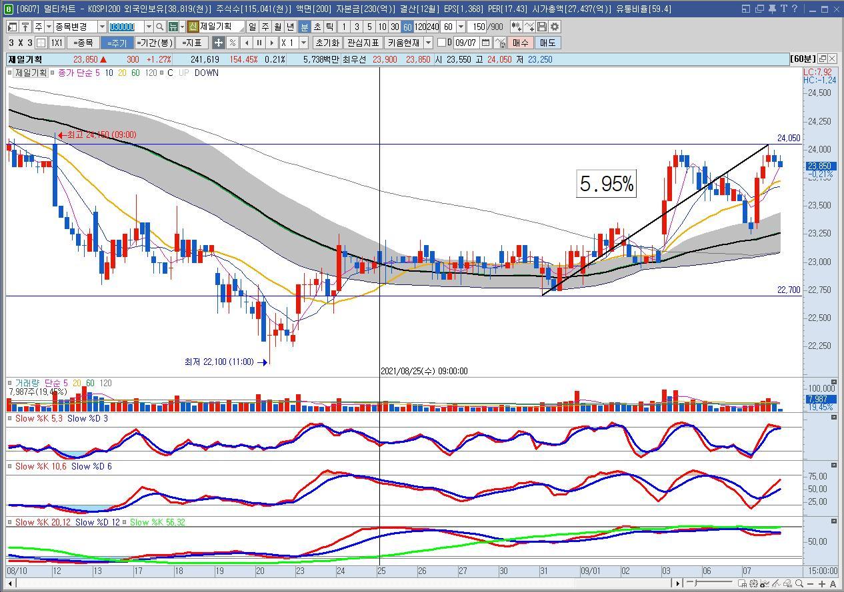Screen dimensions: 844x592
Task: Click the align-top icon in toolbar
Action: (26, 27)
